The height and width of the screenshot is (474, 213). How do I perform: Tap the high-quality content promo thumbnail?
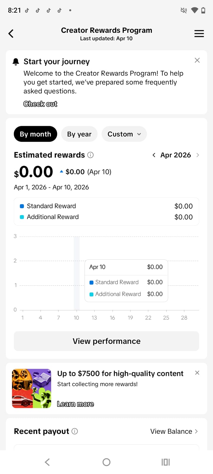tap(32, 388)
